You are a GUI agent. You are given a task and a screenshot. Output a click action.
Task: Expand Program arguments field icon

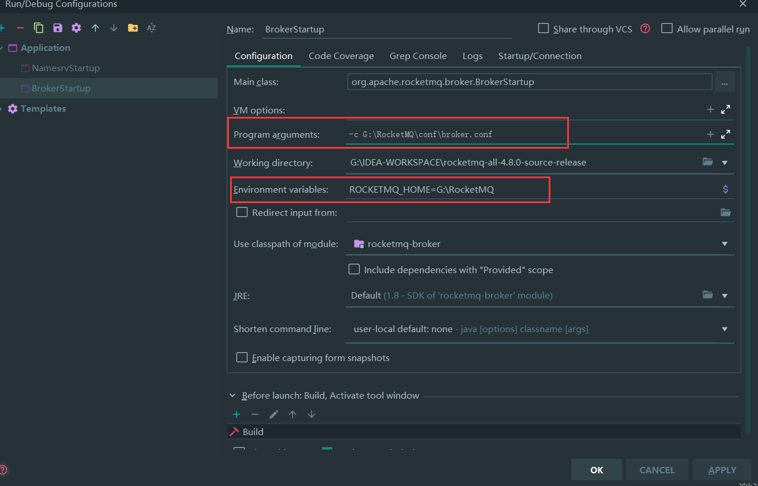tap(726, 134)
